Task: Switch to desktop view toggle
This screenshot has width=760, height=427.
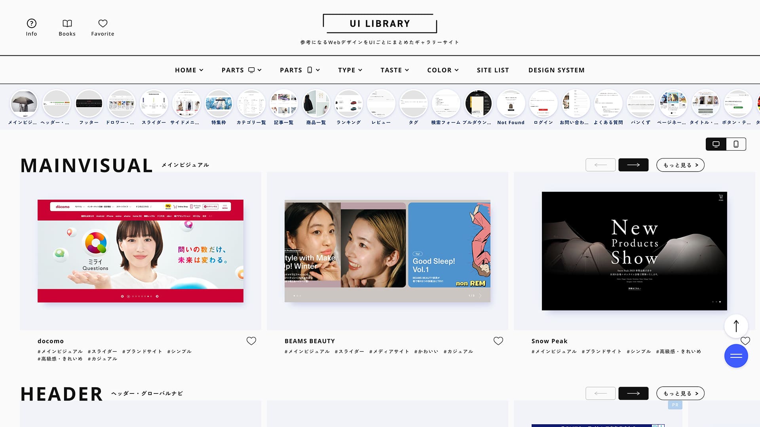Action: tap(716, 144)
